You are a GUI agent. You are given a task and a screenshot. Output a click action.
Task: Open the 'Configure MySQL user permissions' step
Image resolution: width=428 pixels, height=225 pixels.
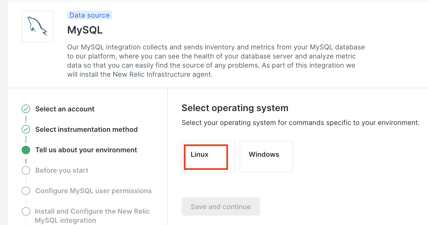[94, 191]
